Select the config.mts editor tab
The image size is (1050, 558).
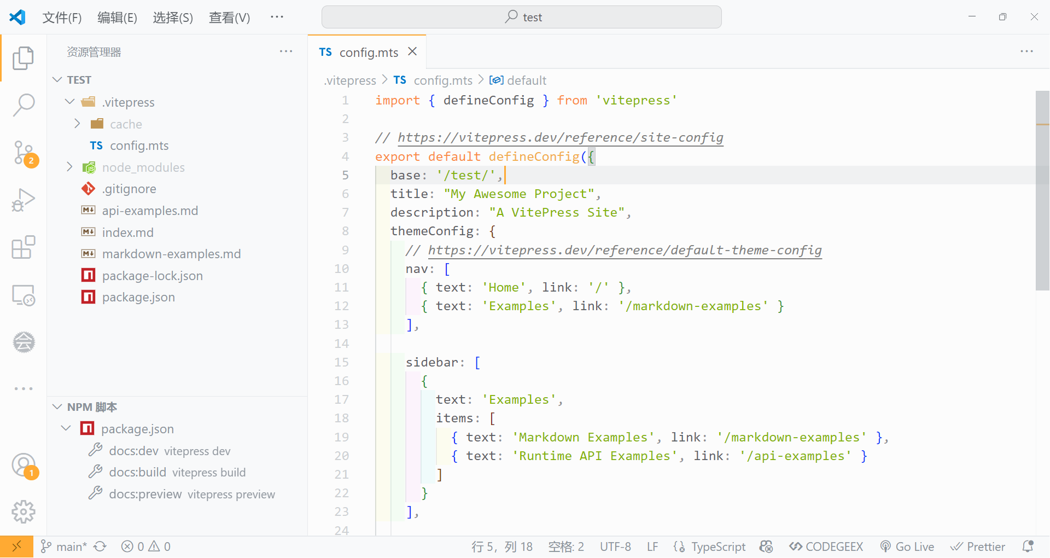368,53
